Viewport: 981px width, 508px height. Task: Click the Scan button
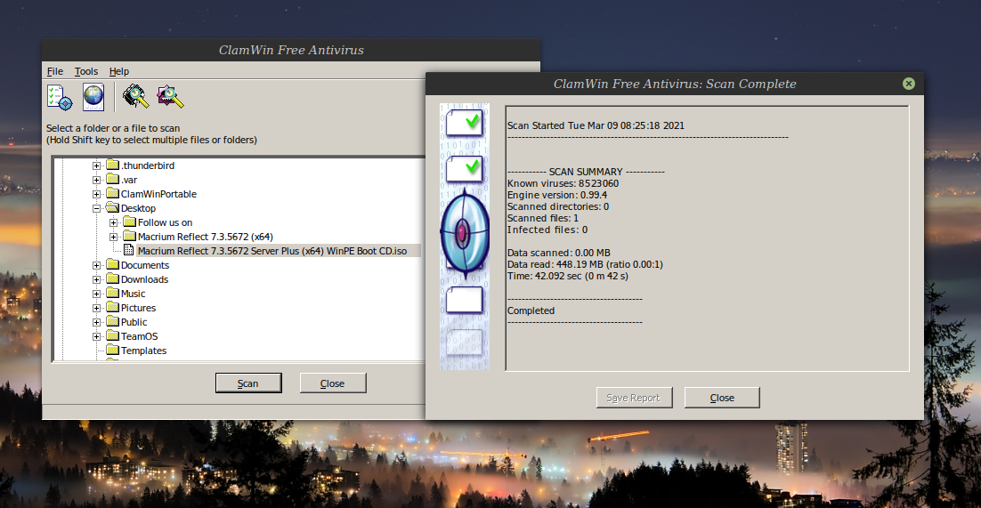[248, 383]
